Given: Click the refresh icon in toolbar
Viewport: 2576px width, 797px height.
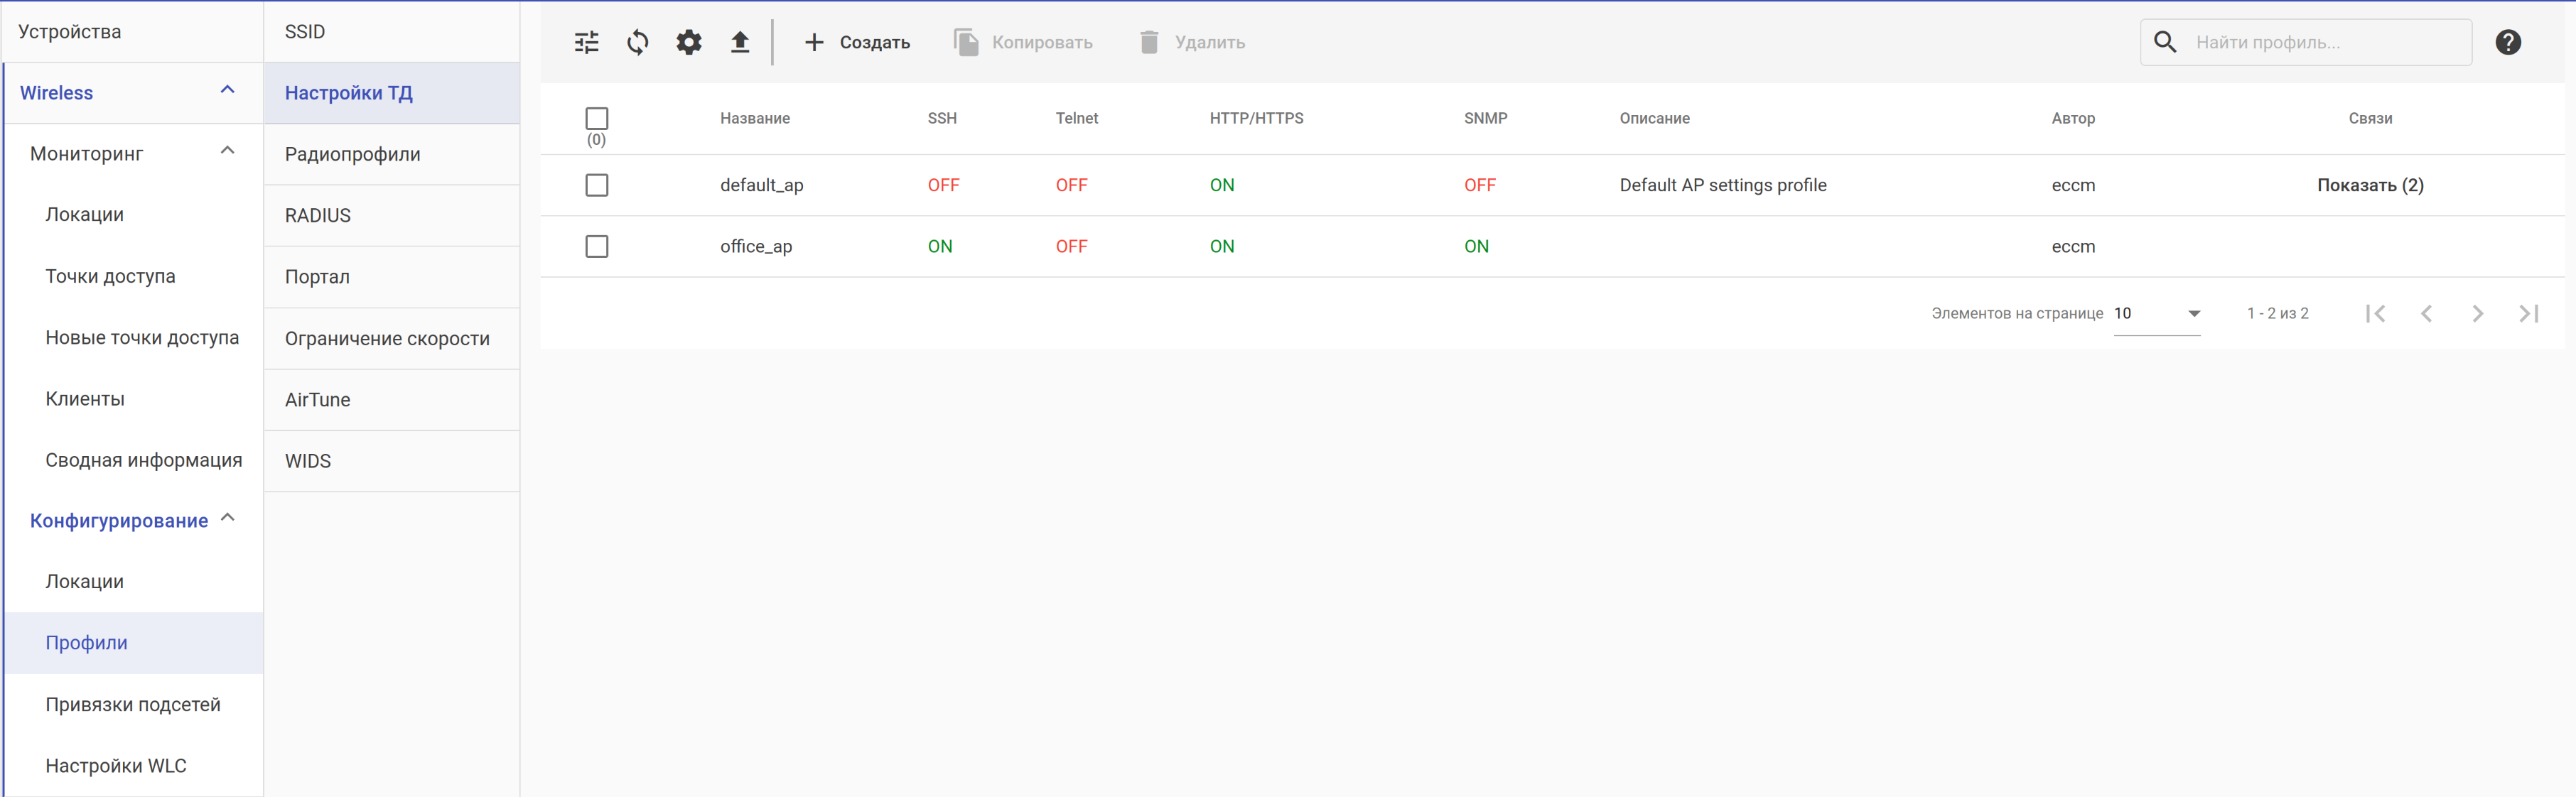Looking at the screenshot, I should [x=638, y=42].
